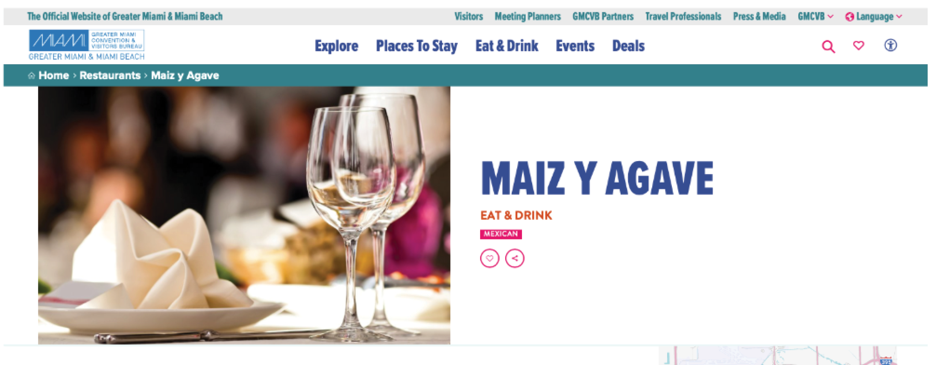Click the favorites heart in header
The height and width of the screenshot is (365, 929).
tap(859, 45)
